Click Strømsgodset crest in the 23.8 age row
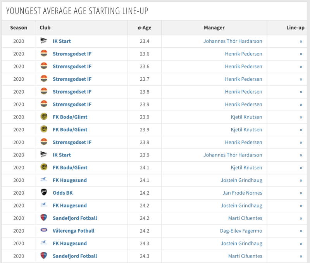This screenshot has height=263, width=310. pos(44,92)
